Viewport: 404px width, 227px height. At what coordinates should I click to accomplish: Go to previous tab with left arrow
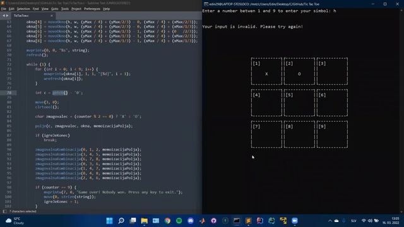pos(4,16)
